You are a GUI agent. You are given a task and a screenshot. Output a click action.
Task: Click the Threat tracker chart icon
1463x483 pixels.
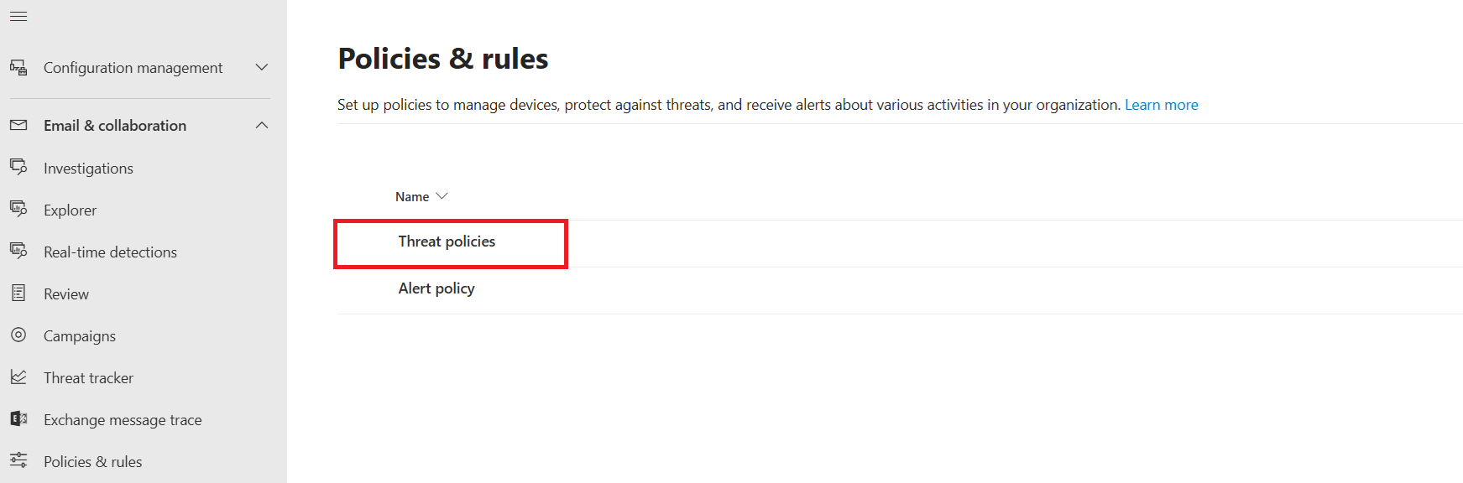pos(18,377)
